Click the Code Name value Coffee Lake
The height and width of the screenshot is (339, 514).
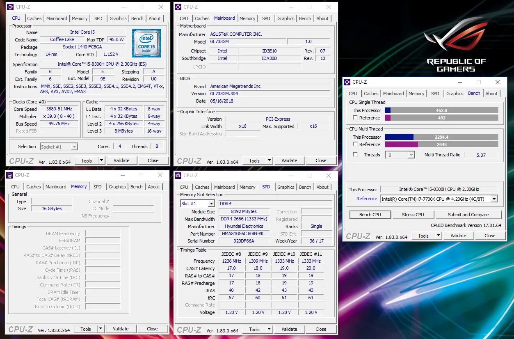(62, 40)
